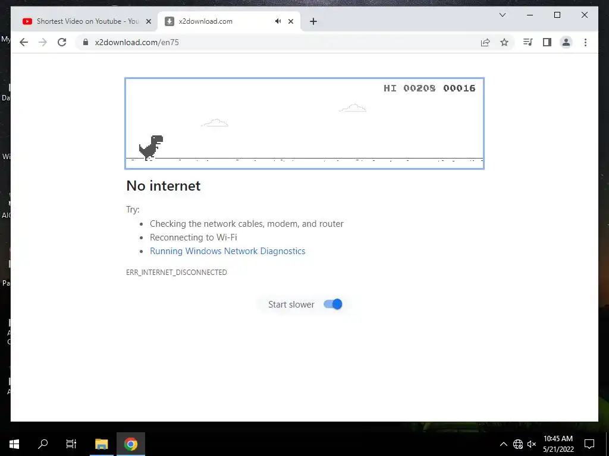Image resolution: width=609 pixels, height=456 pixels.
Task: Click 'Checking the network cables, modem, and router'
Action: pos(247,224)
